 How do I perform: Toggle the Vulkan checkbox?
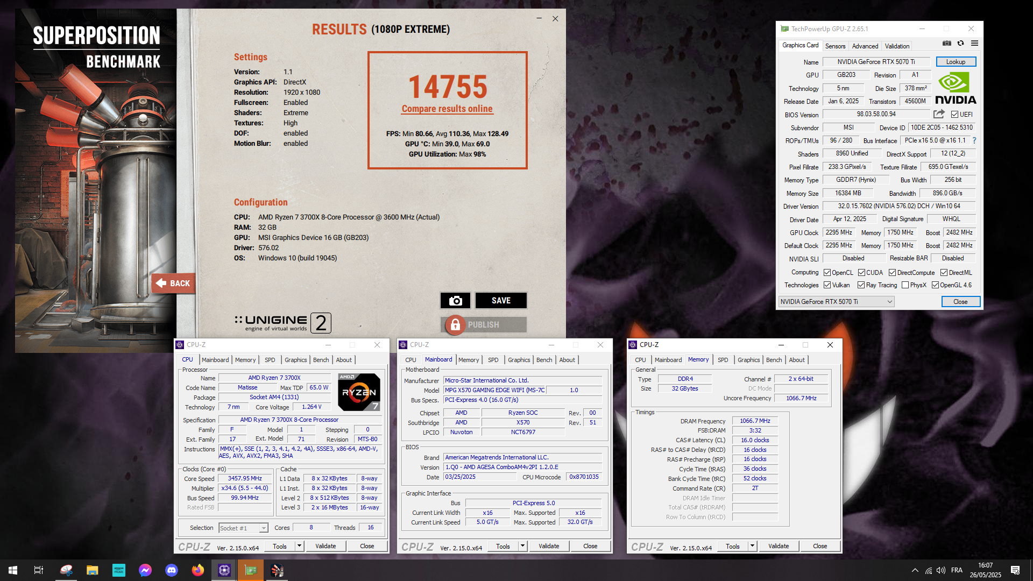tap(827, 285)
